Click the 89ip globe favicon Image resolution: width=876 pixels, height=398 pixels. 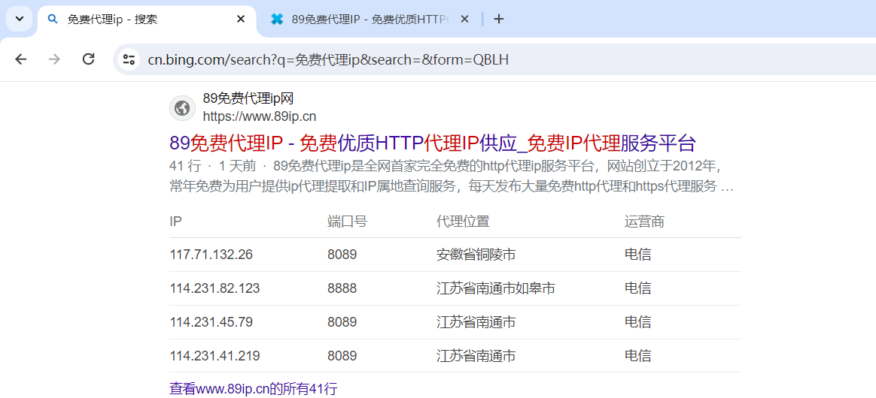182,107
